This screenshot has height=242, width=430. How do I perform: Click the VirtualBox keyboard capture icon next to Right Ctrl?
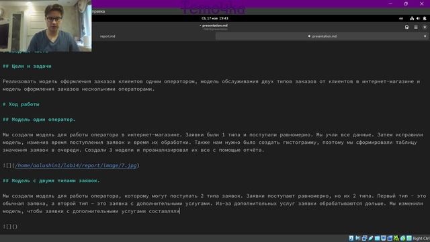[x=409, y=238]
